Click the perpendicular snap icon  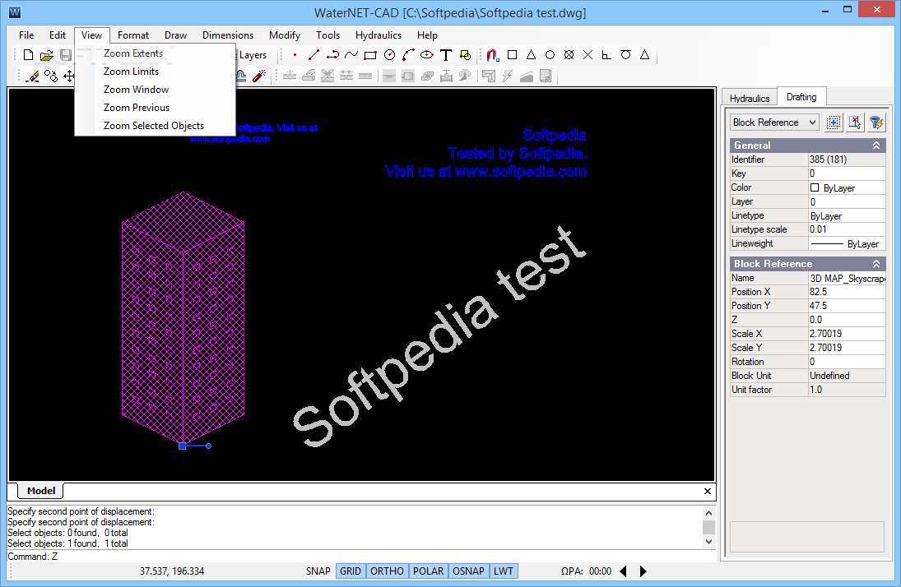coord(606,55)
